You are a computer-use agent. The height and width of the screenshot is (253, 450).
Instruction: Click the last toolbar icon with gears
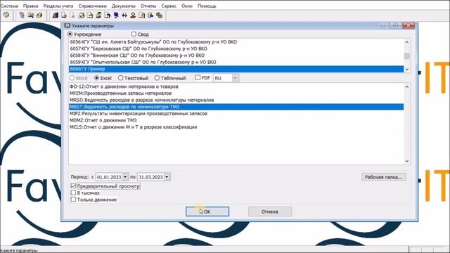pyautogui.click(x=159, y=15)
